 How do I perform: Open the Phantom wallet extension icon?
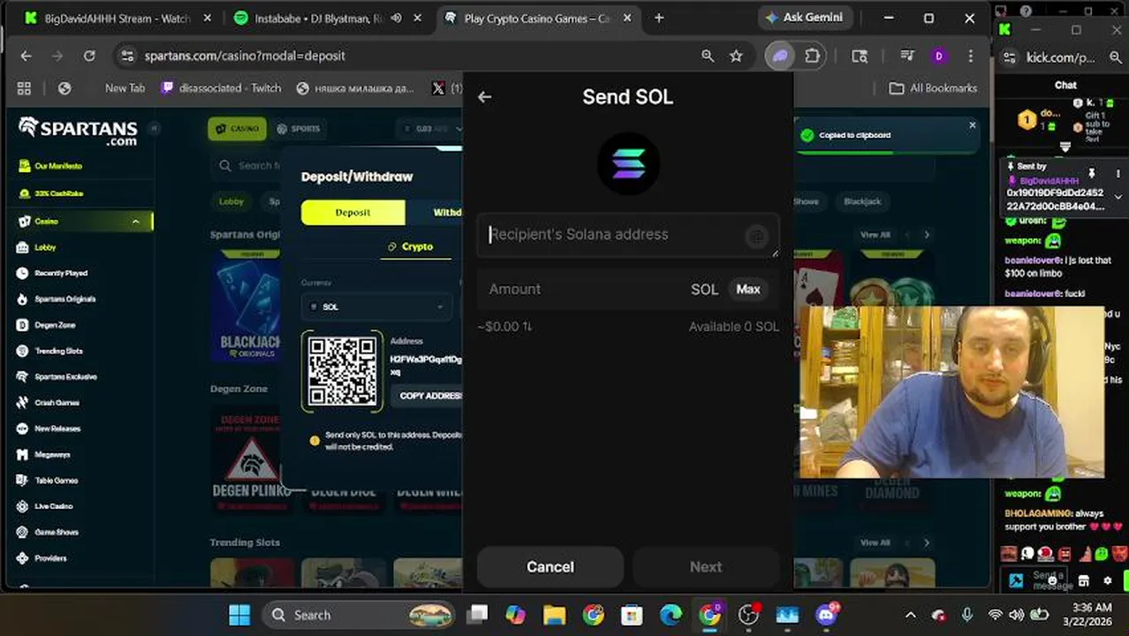[779, 56]
